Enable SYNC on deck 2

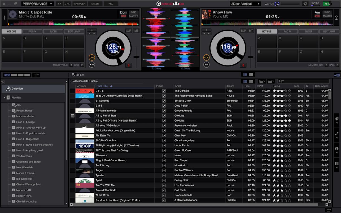[327, 12]
